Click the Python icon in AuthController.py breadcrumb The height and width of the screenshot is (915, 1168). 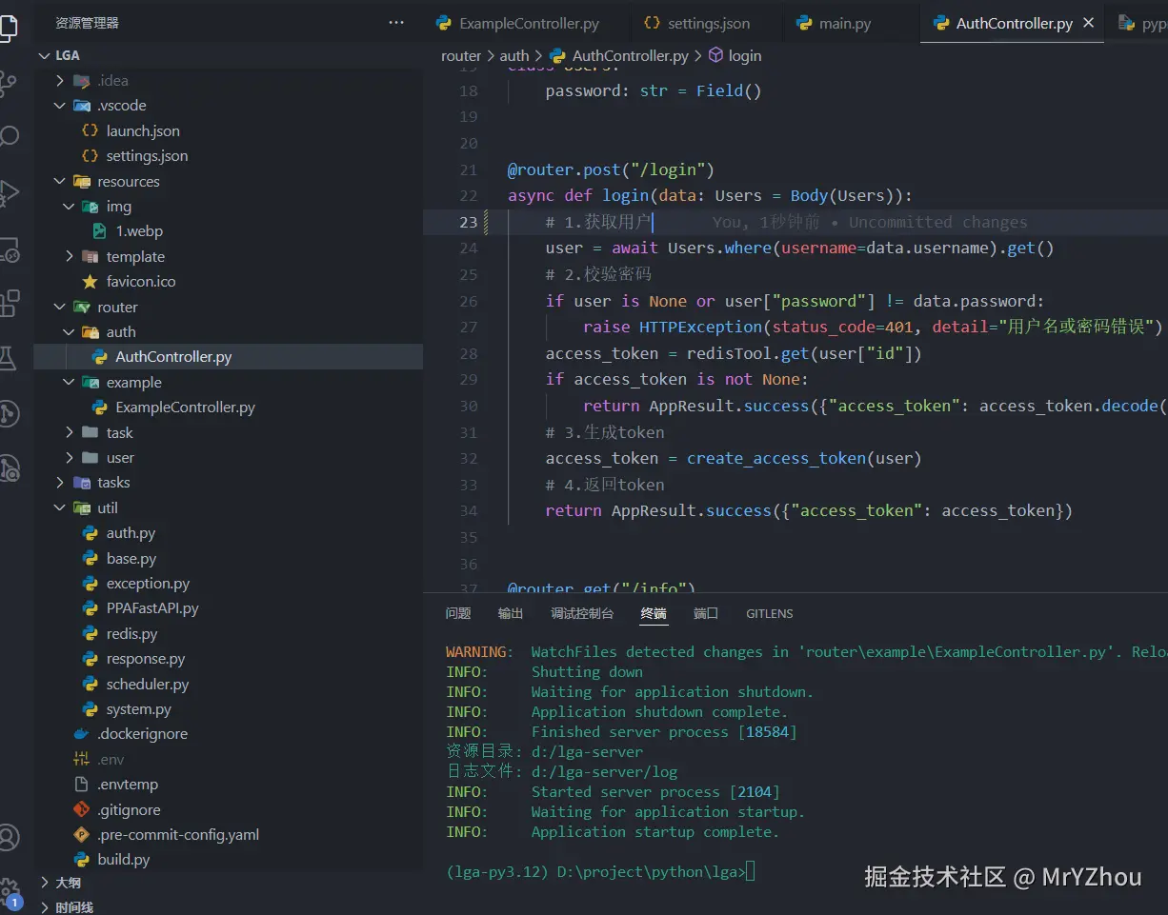pos(558,55)
